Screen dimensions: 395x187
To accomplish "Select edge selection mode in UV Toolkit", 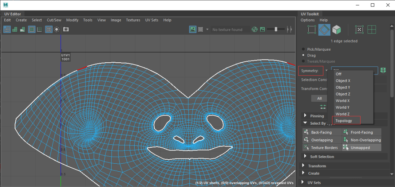I will tap(324, 30).
